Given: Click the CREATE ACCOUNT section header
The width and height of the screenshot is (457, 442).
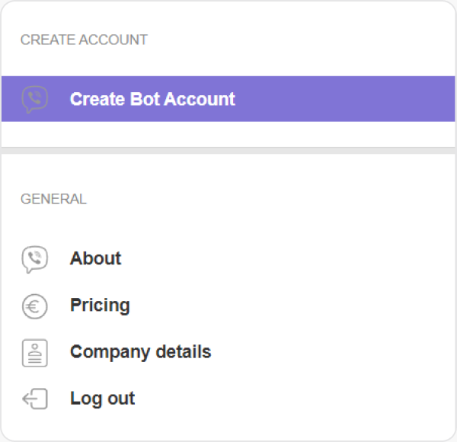Looking at the screenshot, I should tap(84, 40).
